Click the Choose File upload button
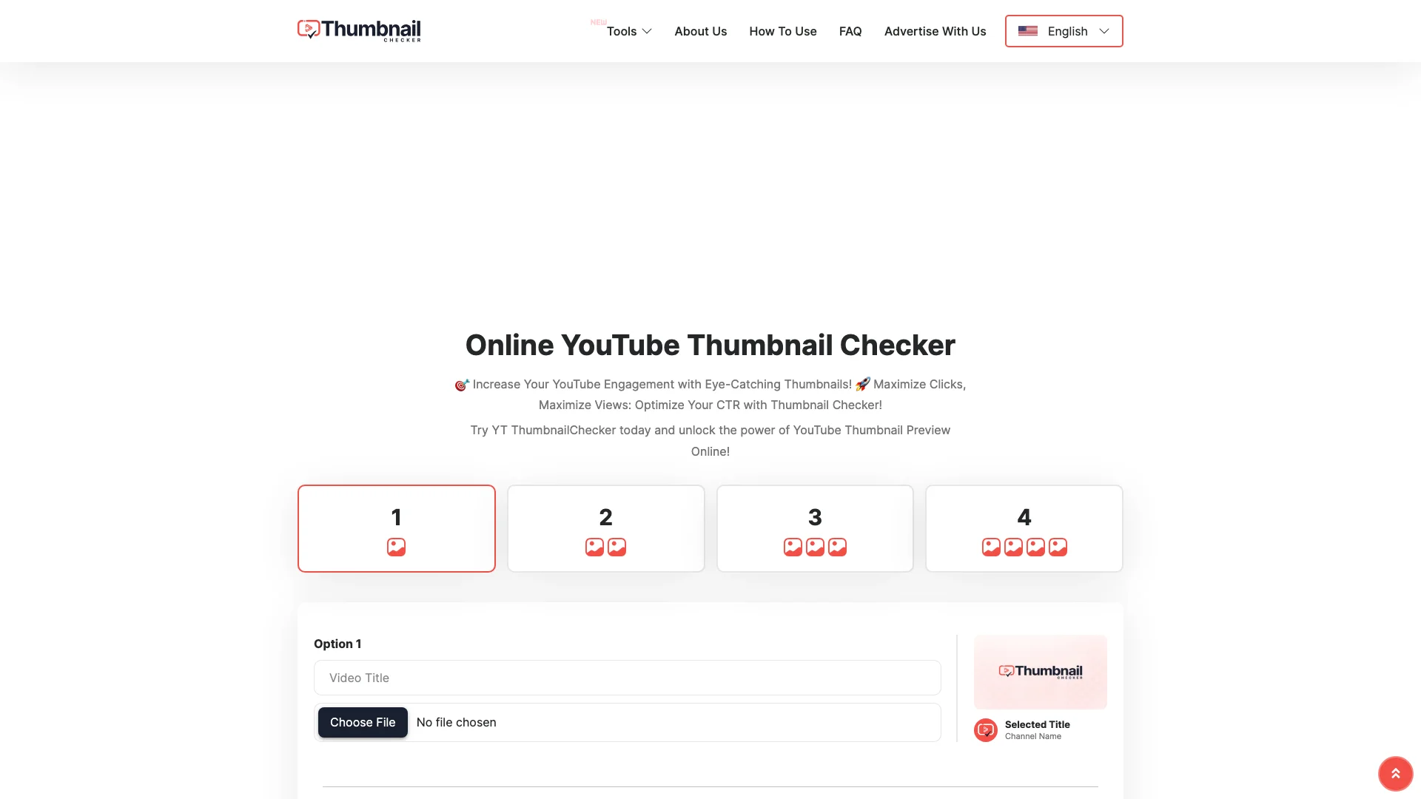 [x=362, y=722]
